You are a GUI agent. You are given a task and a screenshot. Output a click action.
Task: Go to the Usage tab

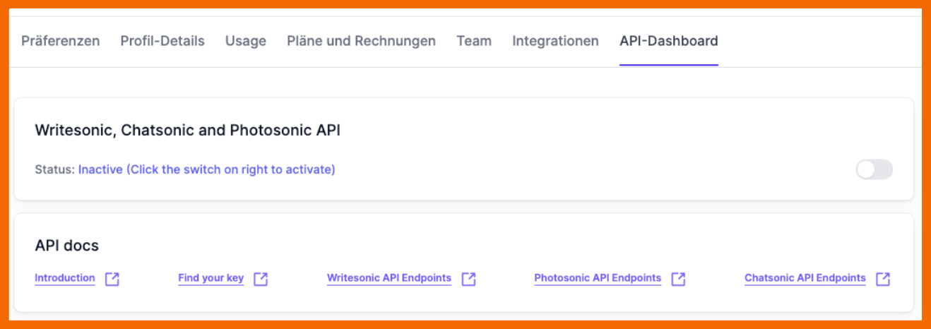pyautogui.click(x=246, y=41)
